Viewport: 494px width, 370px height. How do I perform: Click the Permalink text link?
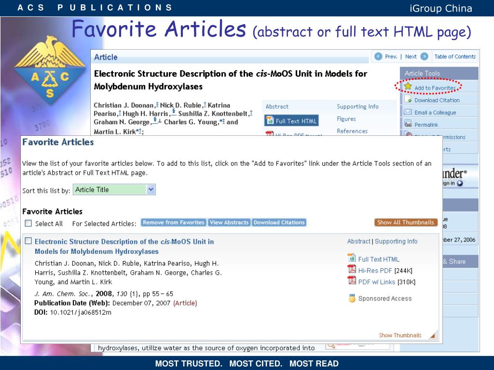(x=426, y=125)
